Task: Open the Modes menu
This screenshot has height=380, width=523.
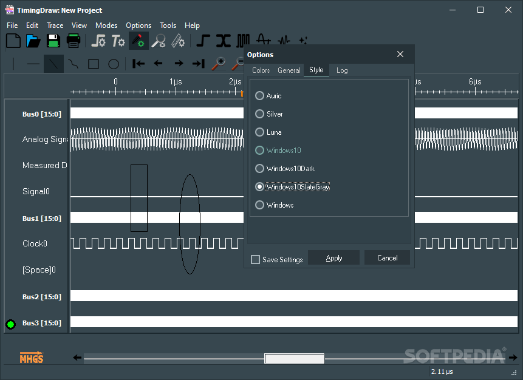Action: [106, 25]
